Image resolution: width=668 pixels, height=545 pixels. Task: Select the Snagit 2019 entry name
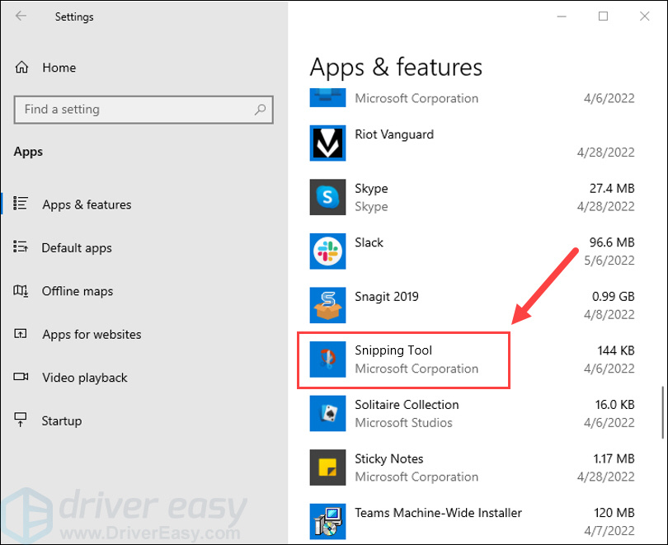click(387, 297)
